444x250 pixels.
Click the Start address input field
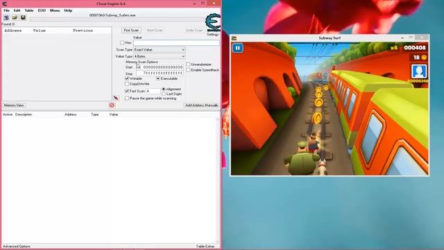coord(160,67)
